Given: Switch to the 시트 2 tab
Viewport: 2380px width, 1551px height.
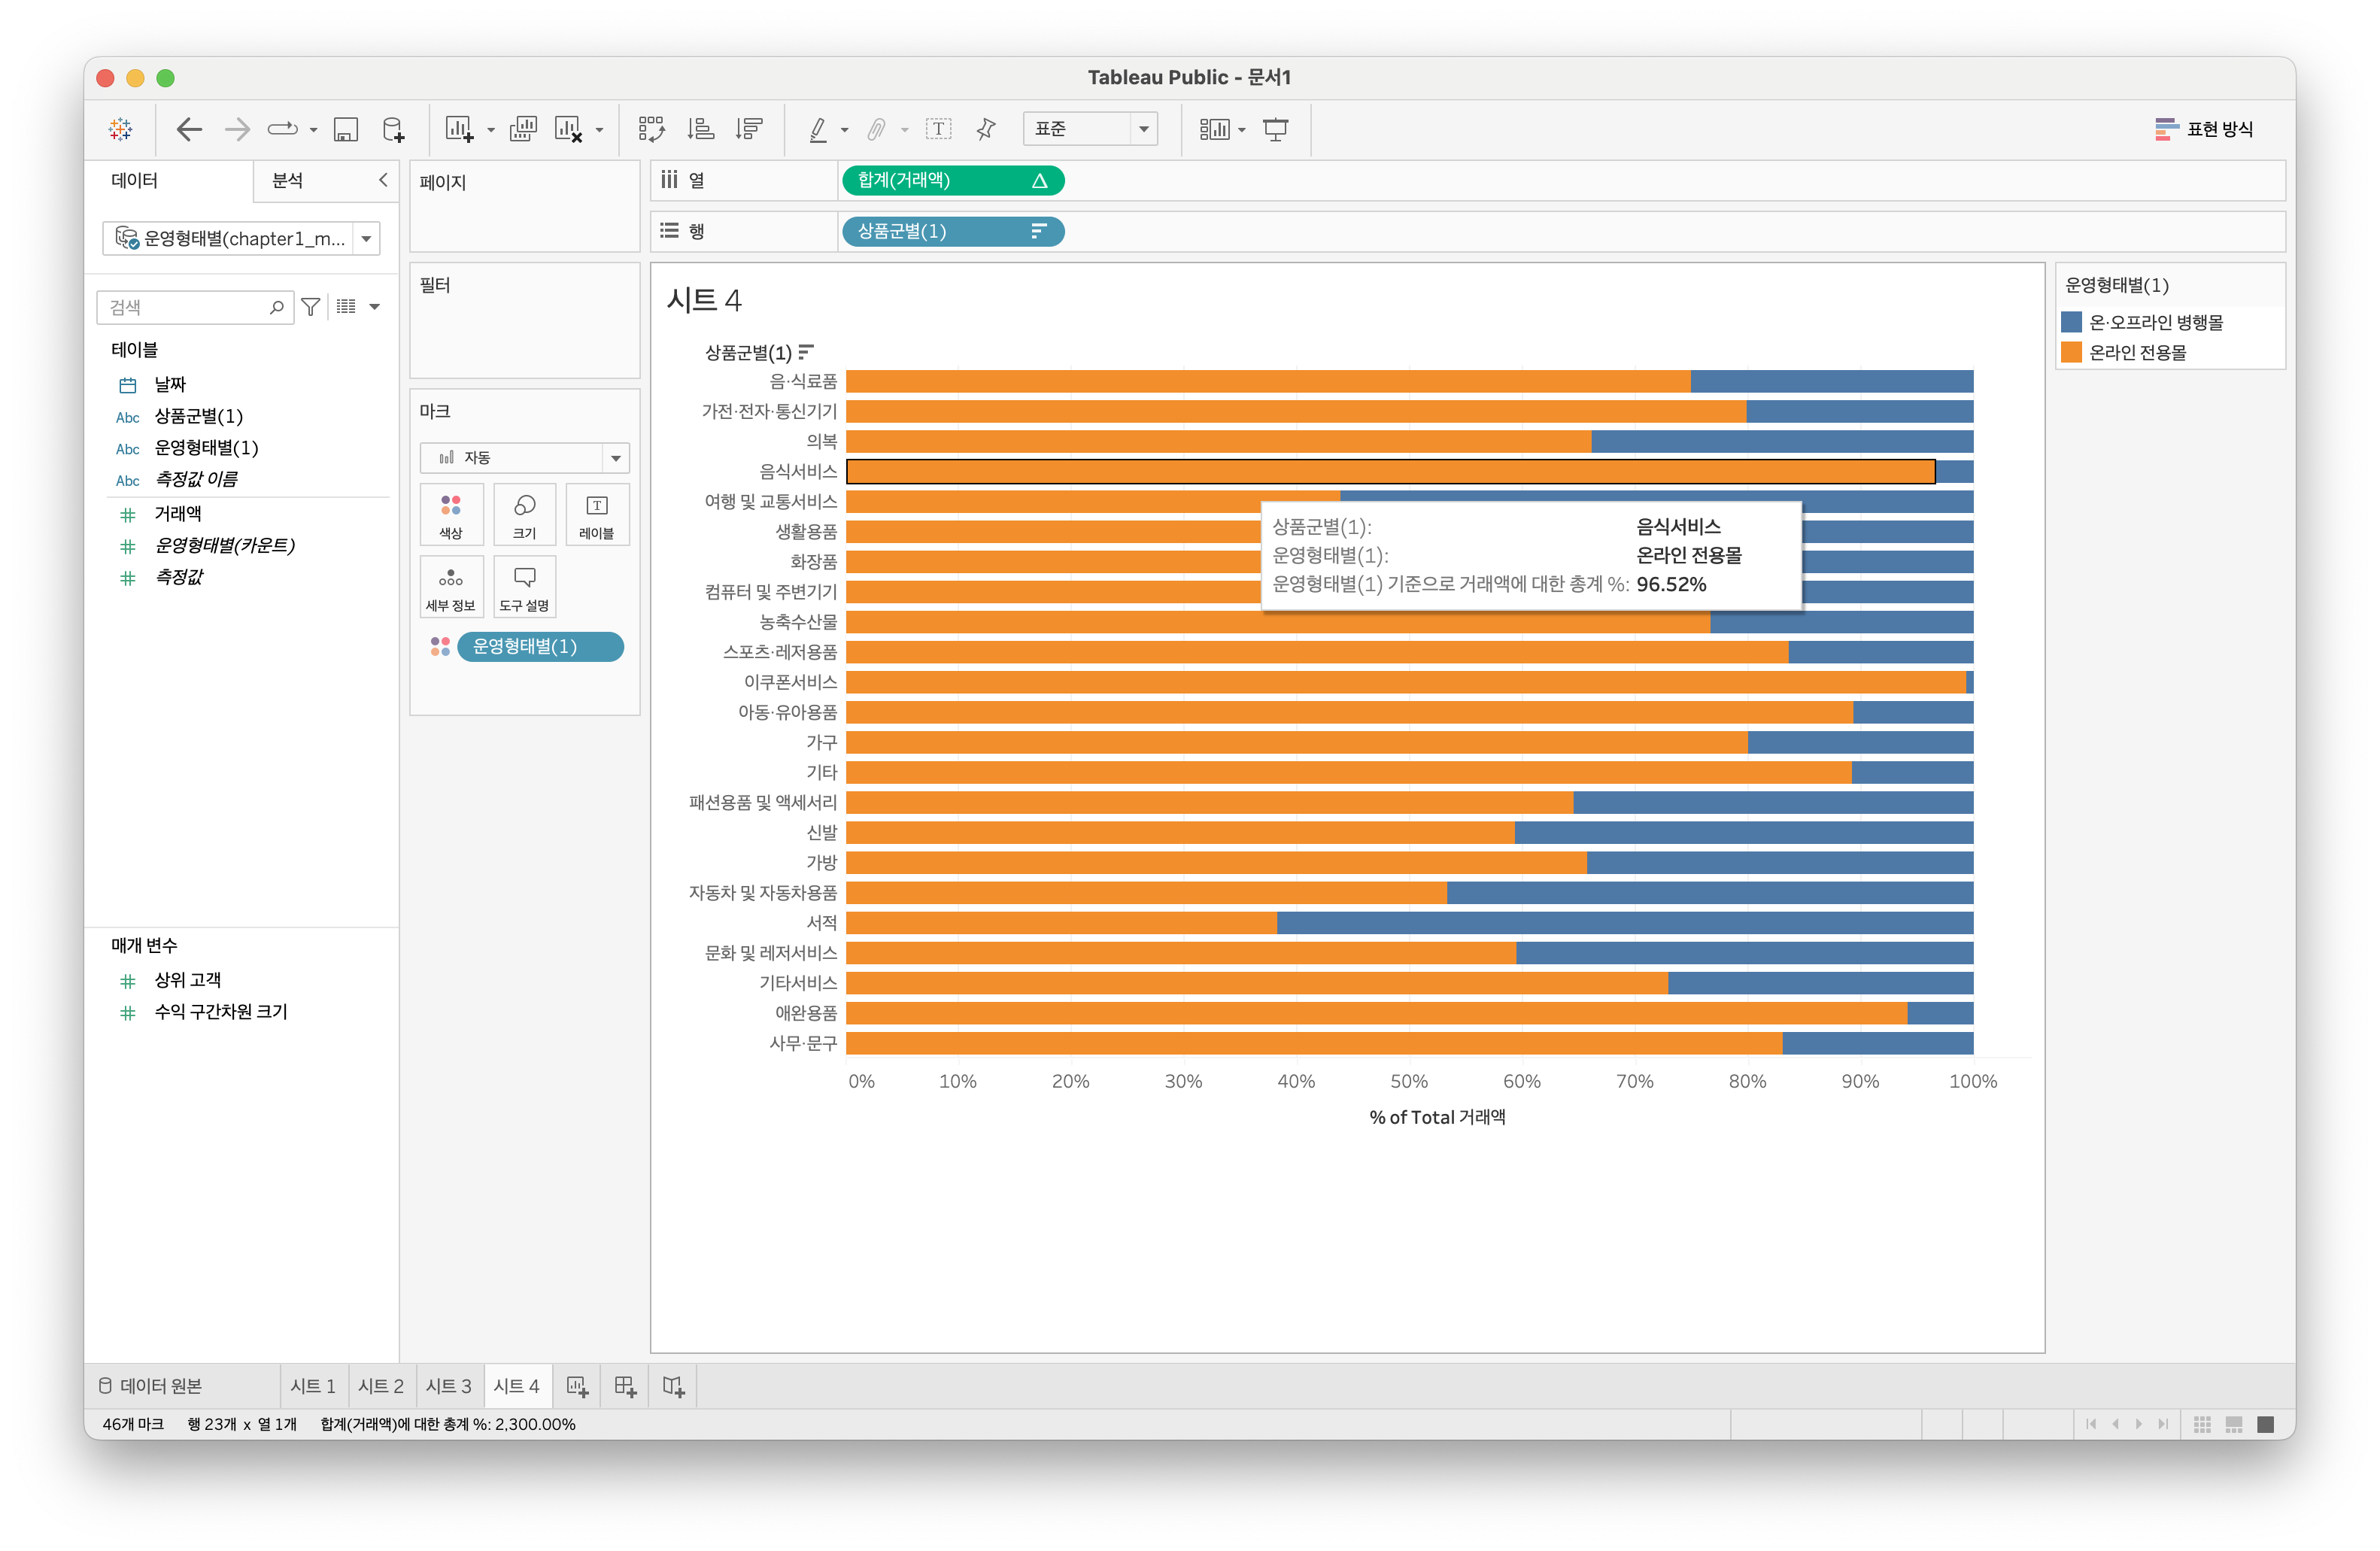Looking at the screenshot, I should 380,1386.
